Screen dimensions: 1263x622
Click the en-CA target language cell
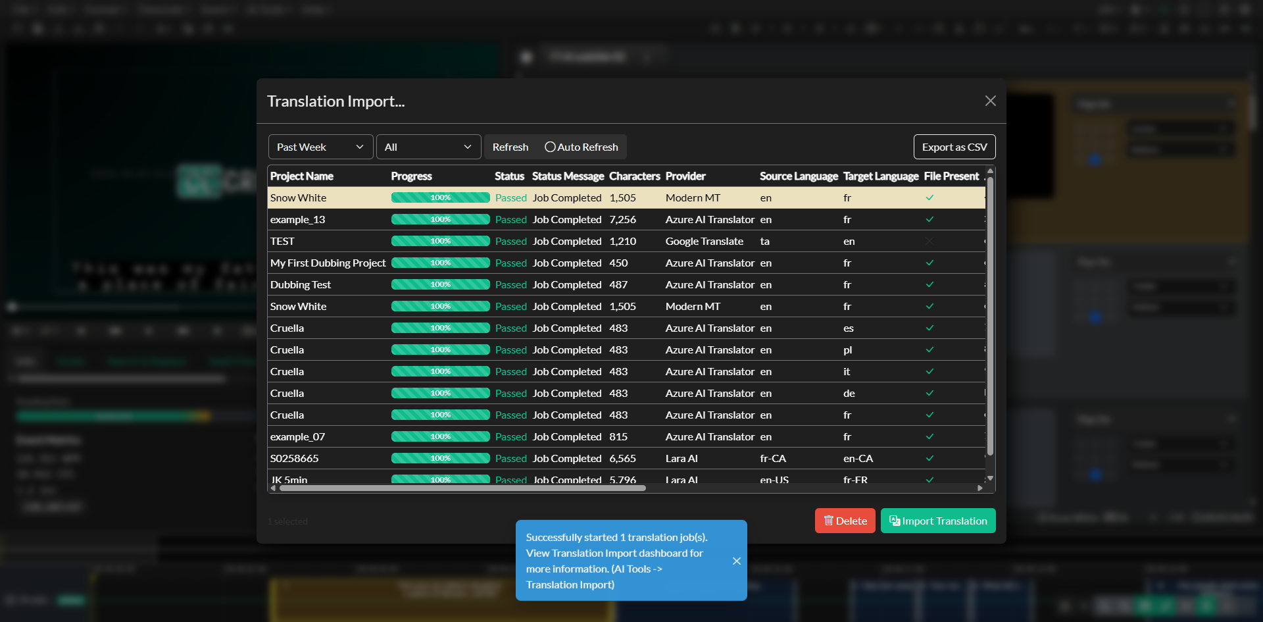pos(858,458)
